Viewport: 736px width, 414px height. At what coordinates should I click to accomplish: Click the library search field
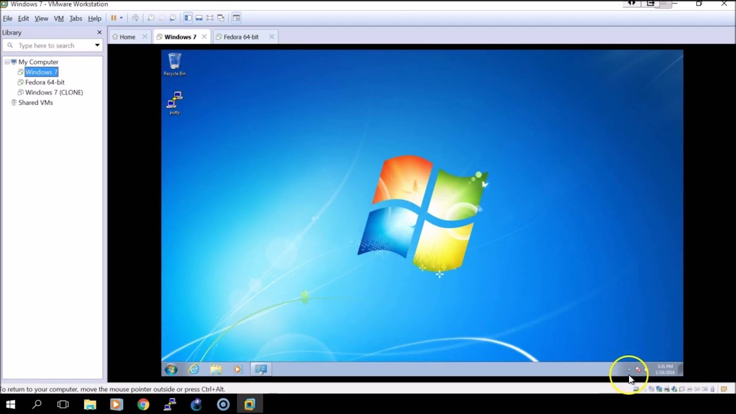tap(52, 45)
